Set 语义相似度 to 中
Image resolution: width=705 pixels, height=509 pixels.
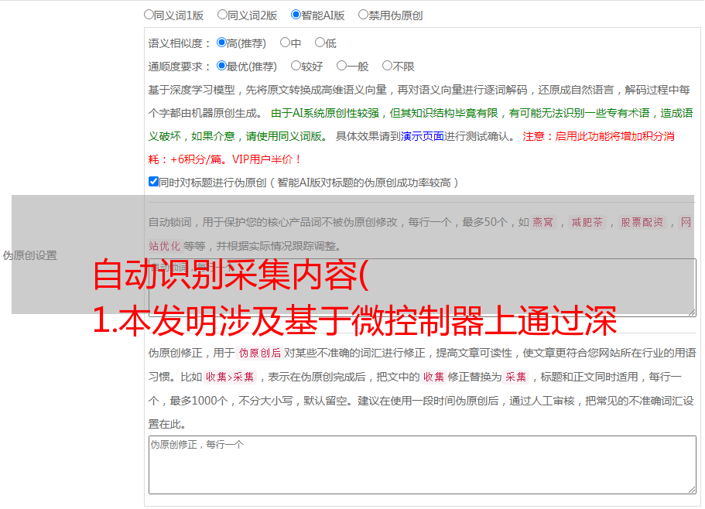(x=285, y=43)
